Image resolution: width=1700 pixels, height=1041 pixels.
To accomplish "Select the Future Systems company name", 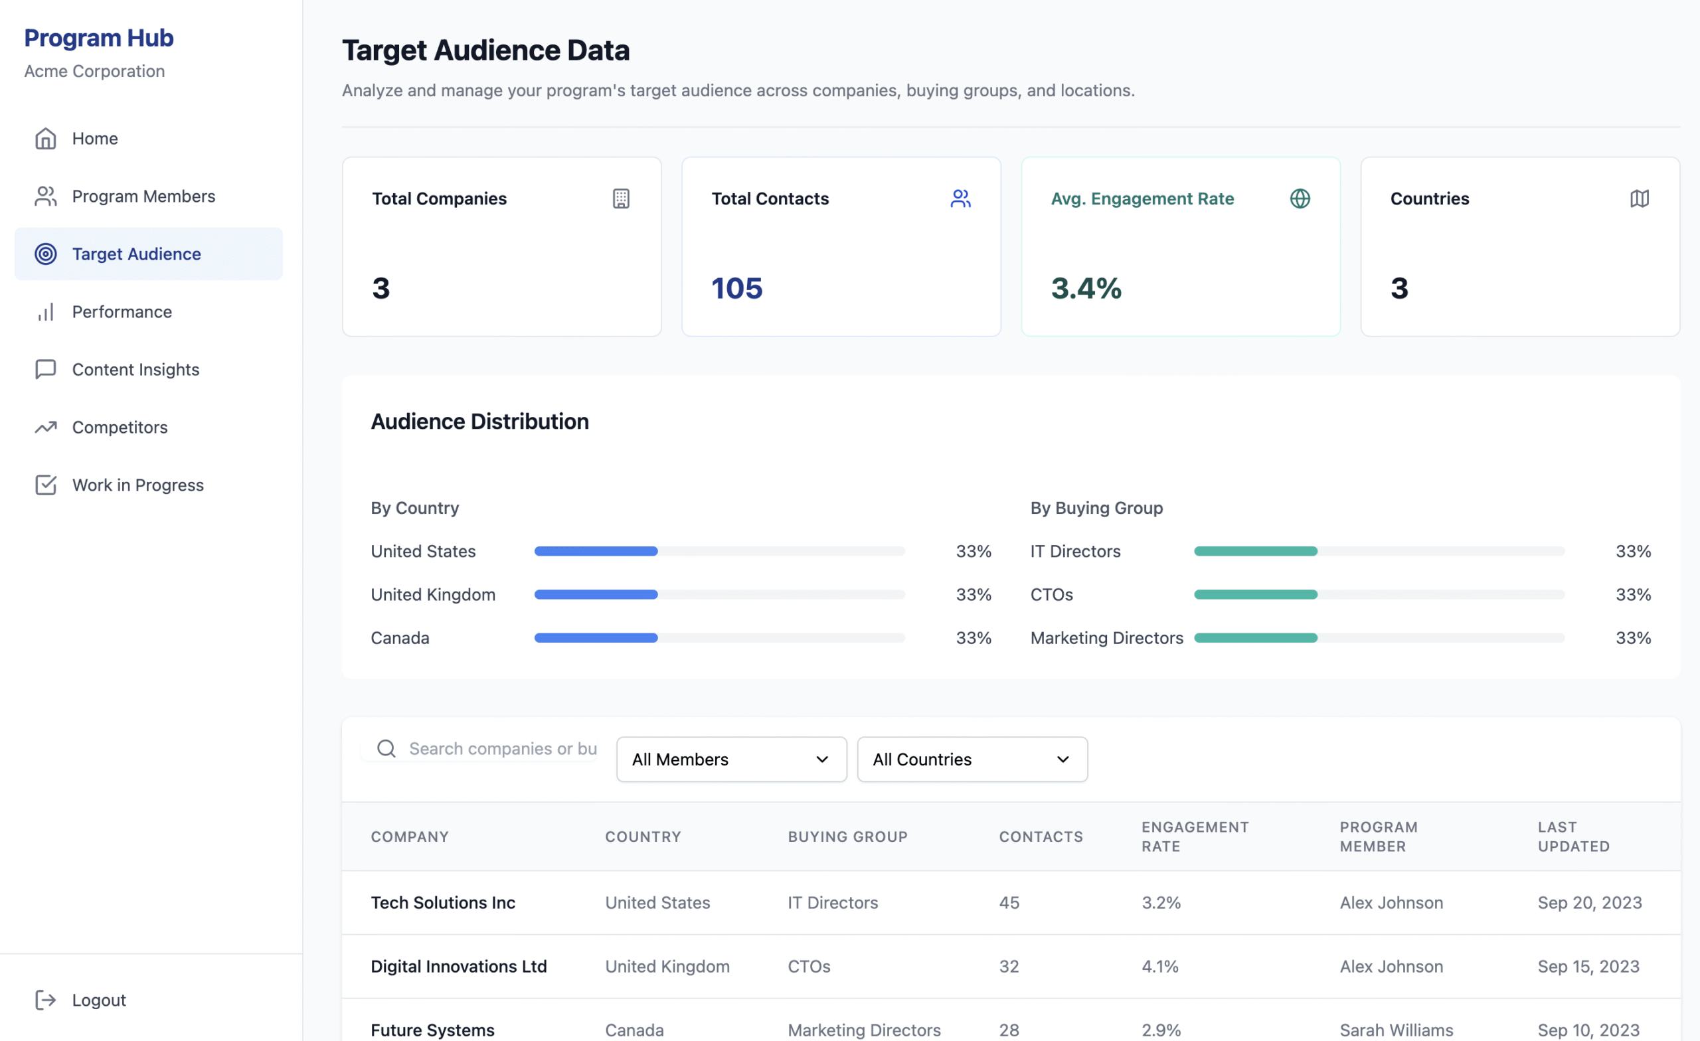I will 432,1030.
